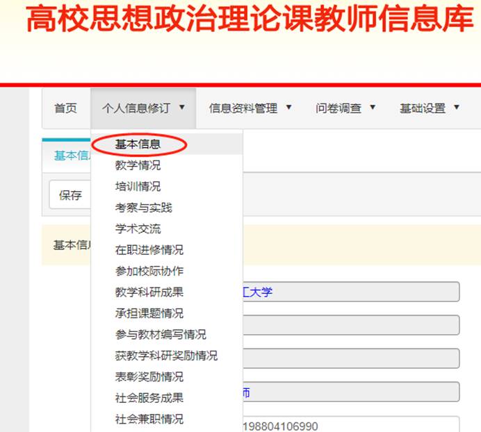The image size is (481, 432).
Task: Open 参与教材编写情况 from the list
Action: tap(160, 335)
